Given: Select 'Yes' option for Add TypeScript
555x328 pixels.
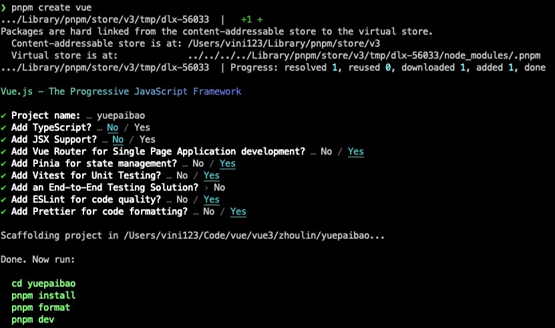Looking at the screenshot, I should click(142, 127).
